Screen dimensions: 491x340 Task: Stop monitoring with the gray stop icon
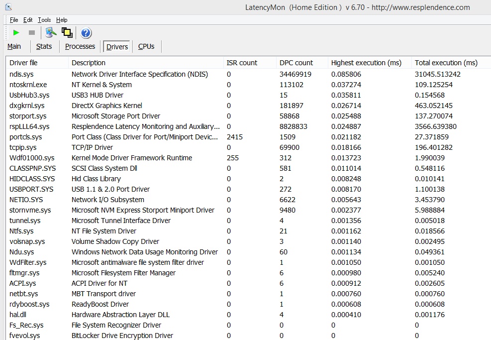click(32, 32)
